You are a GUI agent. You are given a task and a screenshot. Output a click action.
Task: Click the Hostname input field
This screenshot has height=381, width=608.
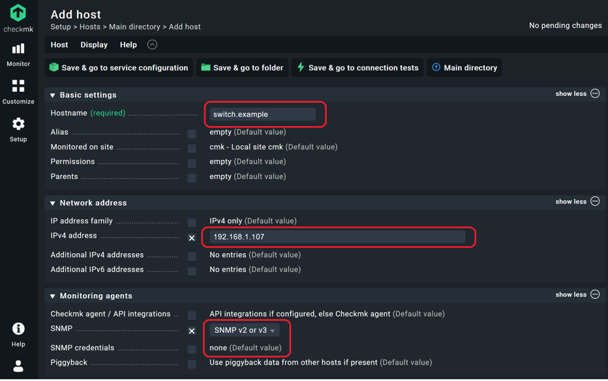(262, 114)
